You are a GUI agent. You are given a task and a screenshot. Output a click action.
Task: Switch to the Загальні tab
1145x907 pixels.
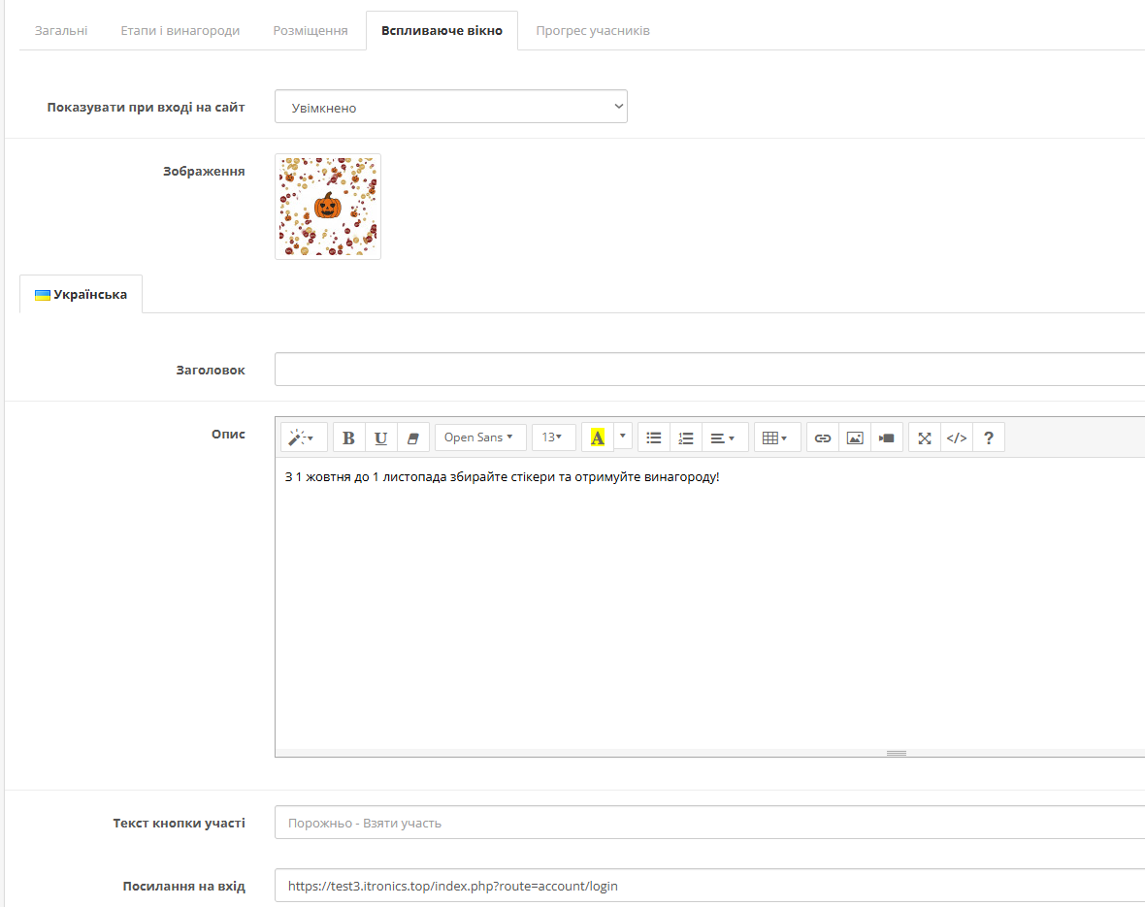tap(61, 31)
